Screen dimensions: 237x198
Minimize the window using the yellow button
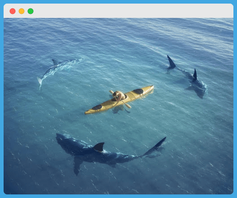[22, 11]
